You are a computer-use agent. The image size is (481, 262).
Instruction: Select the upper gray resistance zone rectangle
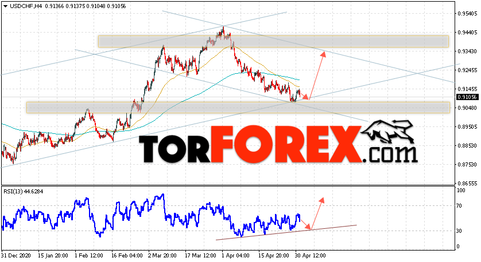(273, 41)
